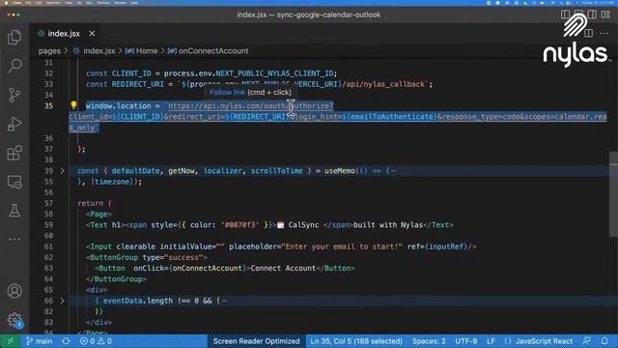Open the Search view in activity bar
Screen dimensions: 618x348
[x=14, y=66]
